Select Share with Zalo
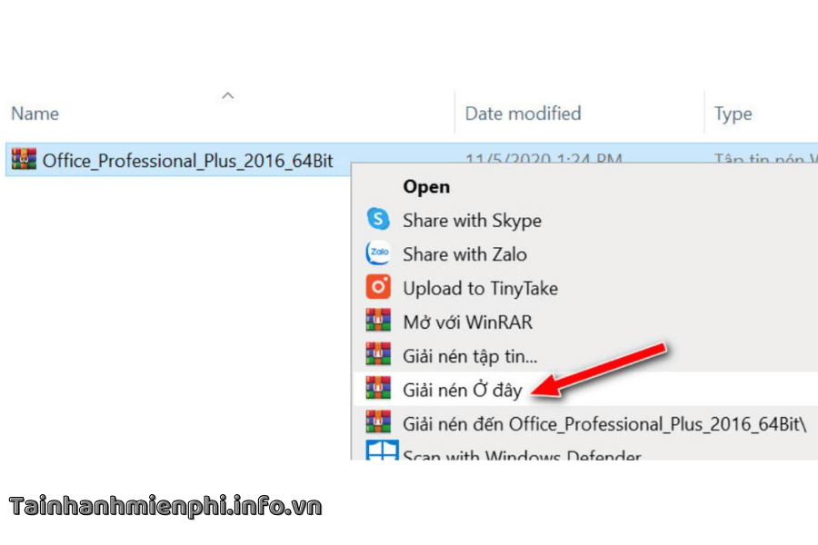 tap(464, 254)
